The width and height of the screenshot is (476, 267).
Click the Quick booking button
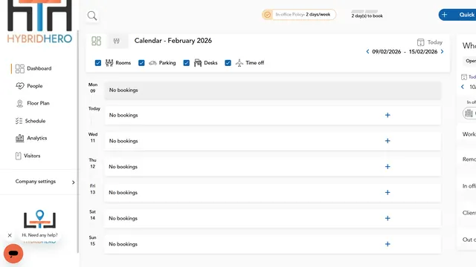pyautogui.click(x=457, y=15)
